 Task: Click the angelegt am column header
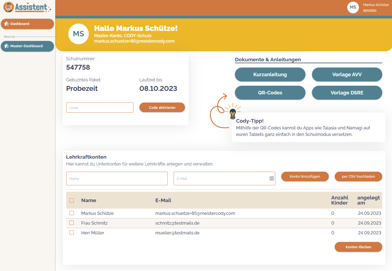(x=368, y=200)
